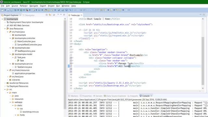Open the Run menu
The width and height of the screenshot is (208, 117).
pos(58,6)
